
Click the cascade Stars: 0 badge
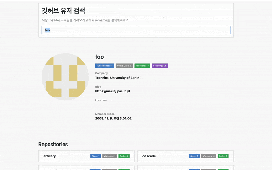[x=194, y=156]
